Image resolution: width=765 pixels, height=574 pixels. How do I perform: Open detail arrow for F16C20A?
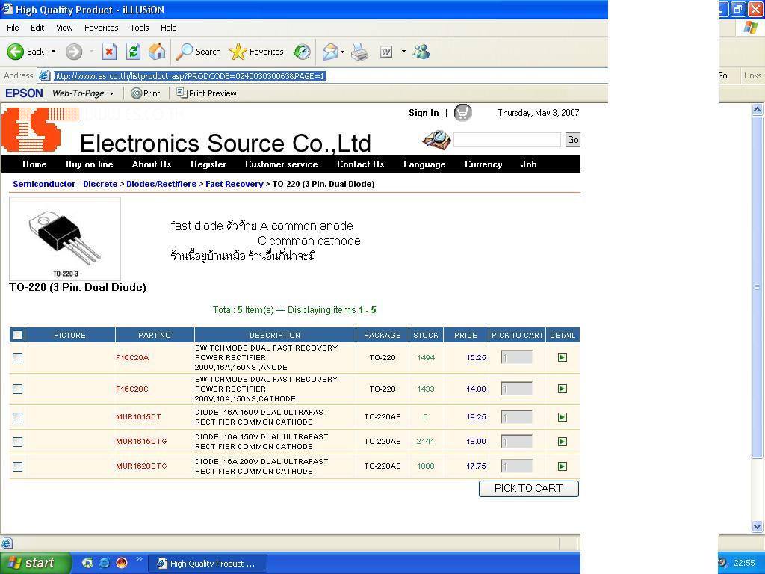click(562, 357)
